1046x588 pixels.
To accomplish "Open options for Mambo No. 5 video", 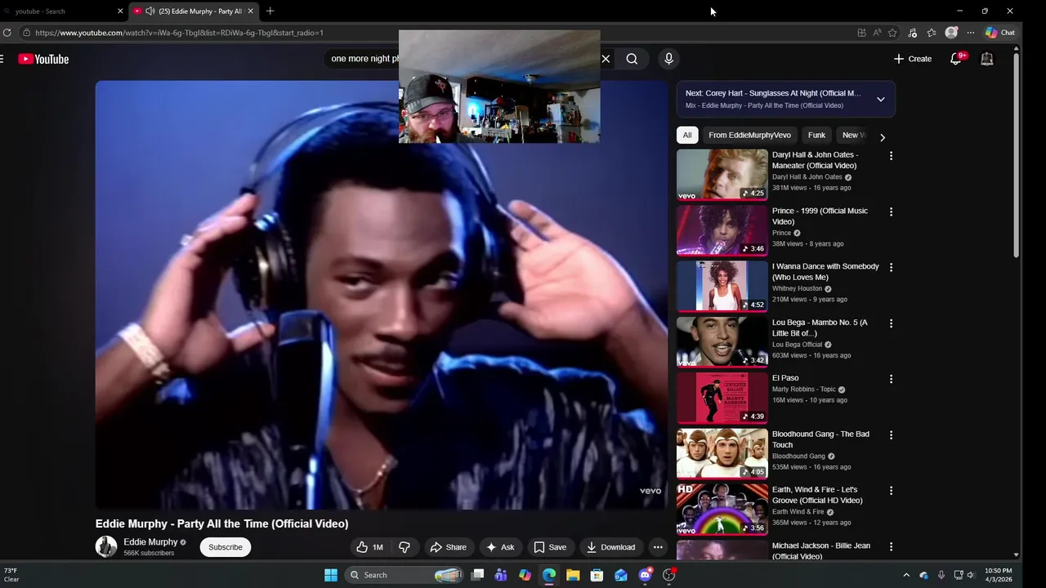I will tap(891, 323).
